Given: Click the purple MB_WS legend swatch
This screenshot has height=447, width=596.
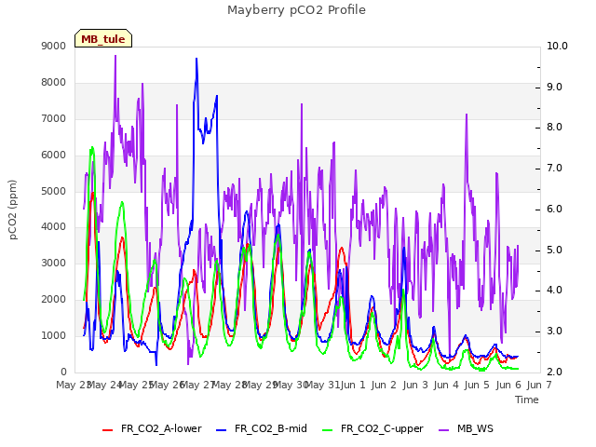Looking at the screenshot, I should pyautogui.click(x=444, y=429).
